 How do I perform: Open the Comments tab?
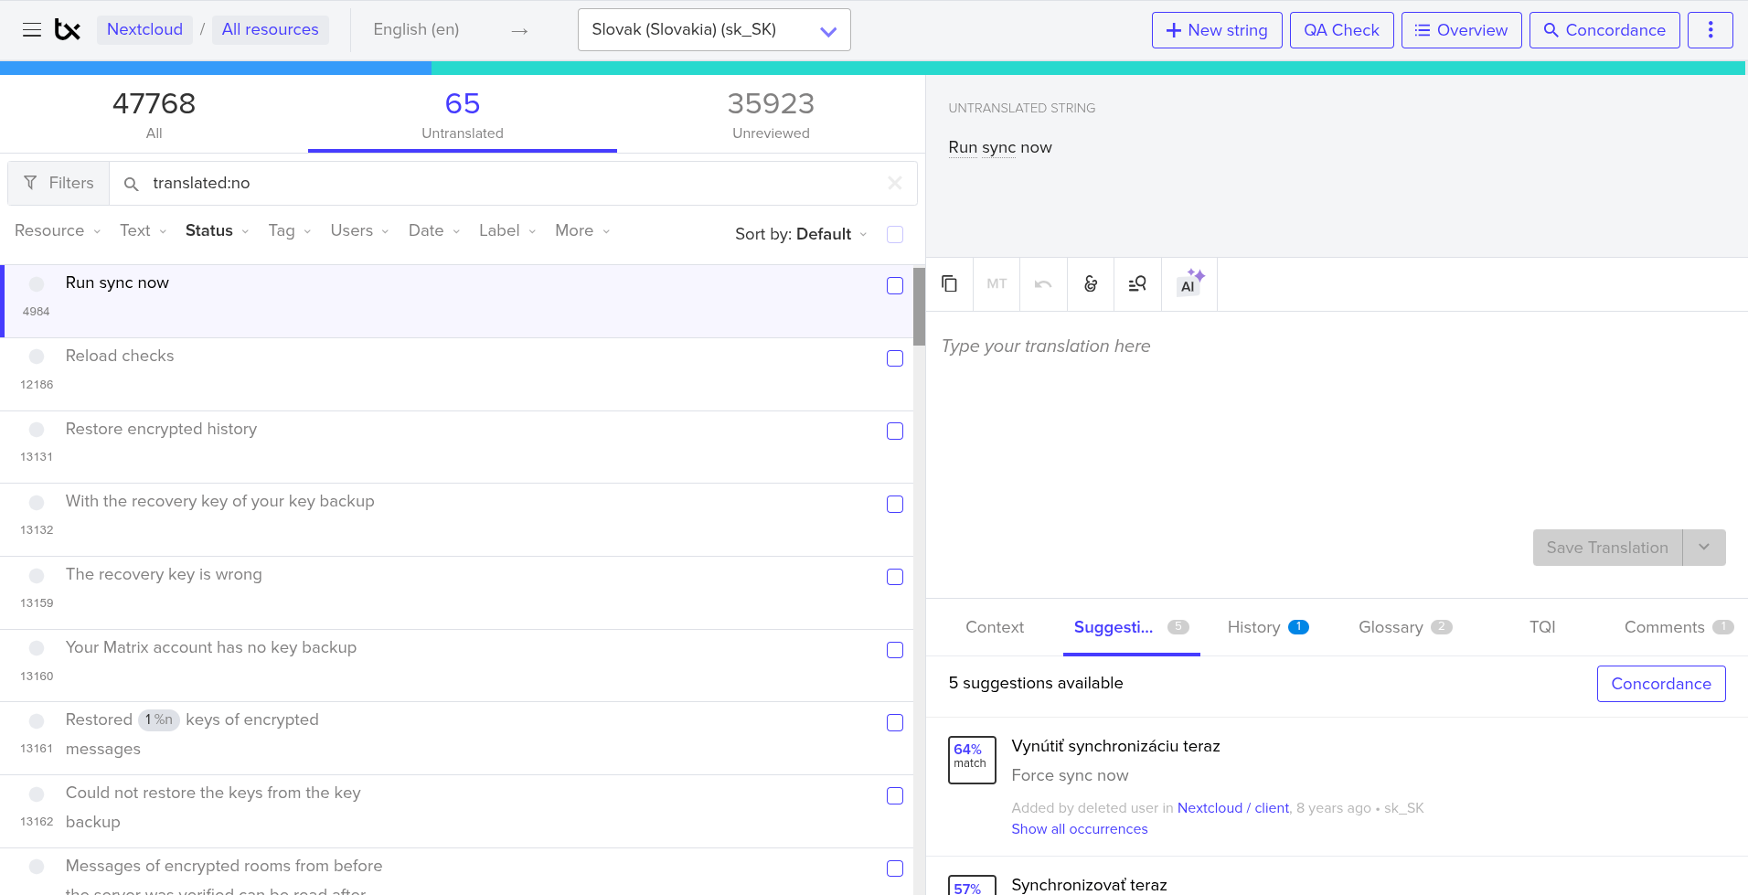[1679, 627]
